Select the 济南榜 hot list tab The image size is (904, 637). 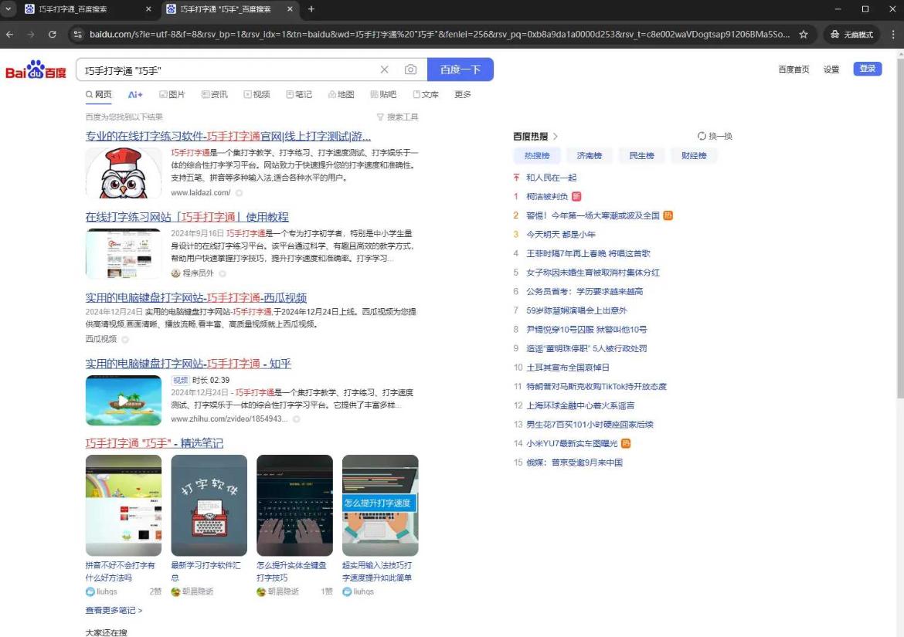pyautogui.click(x=590, y=155)
